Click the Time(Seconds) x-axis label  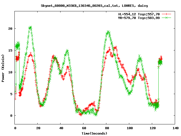(94, 133)
